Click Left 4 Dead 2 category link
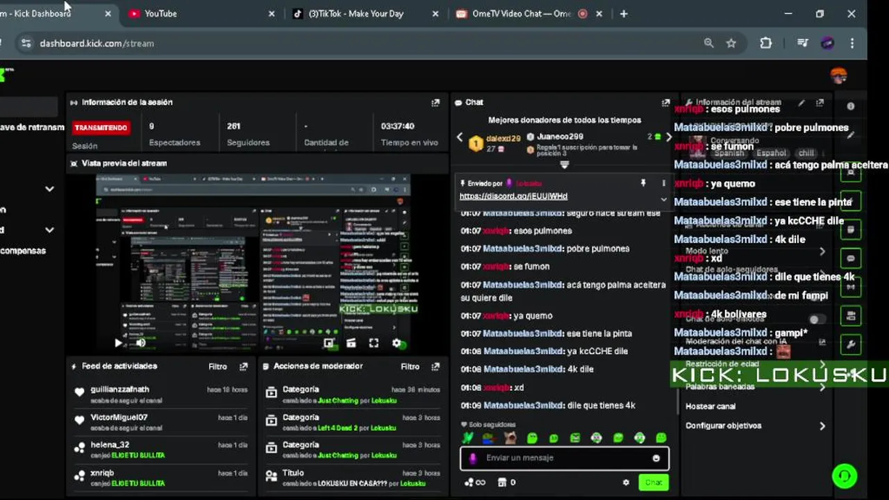 (338, 428)
